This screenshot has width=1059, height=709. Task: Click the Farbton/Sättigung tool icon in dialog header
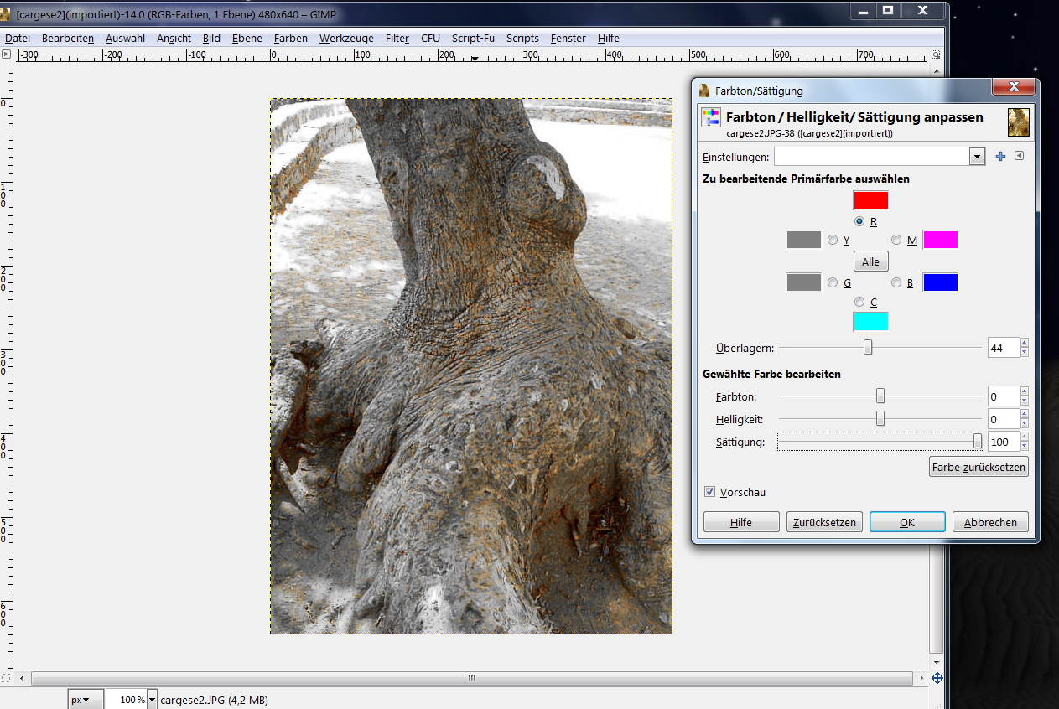click(x=711, y=117)
